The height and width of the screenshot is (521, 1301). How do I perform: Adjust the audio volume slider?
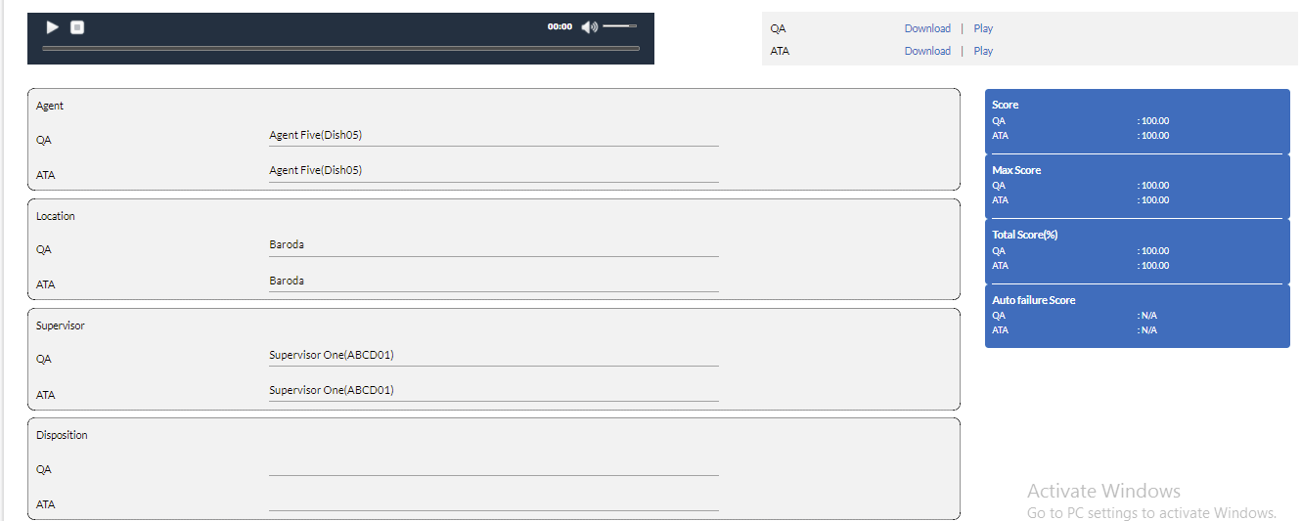pyautogui.click(x=620, y=25)
